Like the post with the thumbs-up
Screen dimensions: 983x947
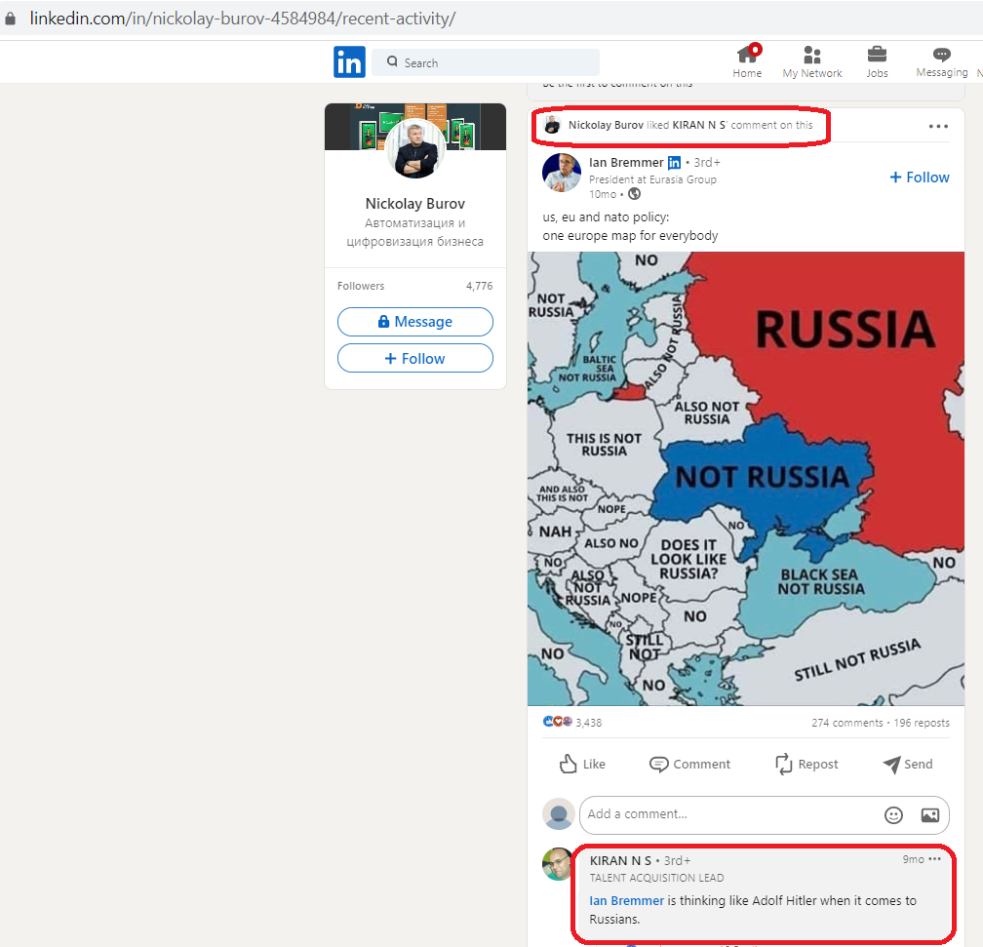pos(582,764)
